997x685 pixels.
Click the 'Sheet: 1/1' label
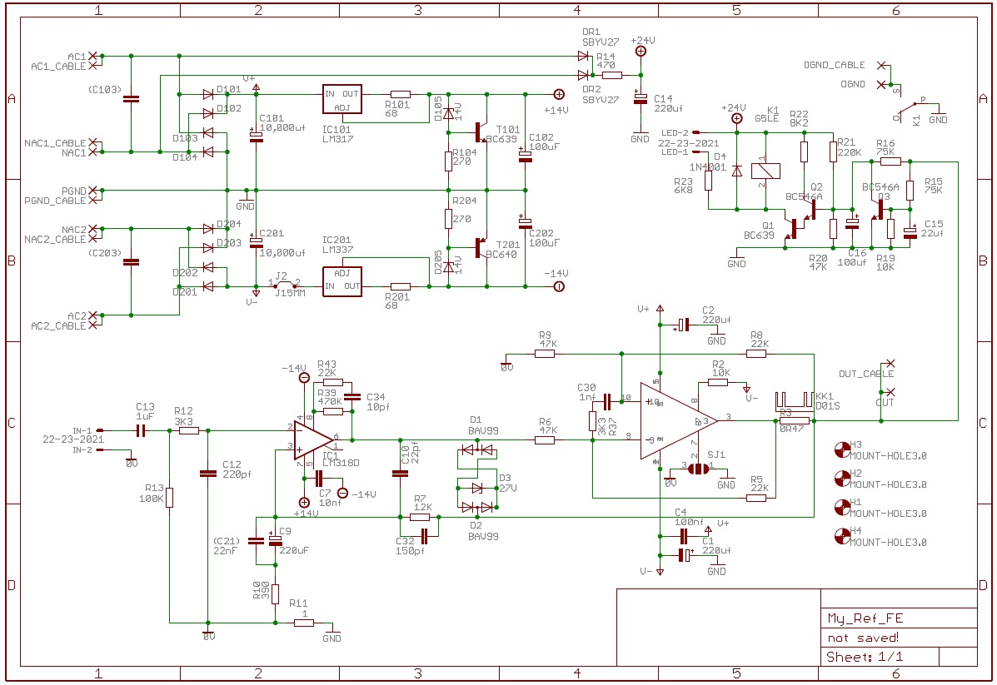coord(864,657)
